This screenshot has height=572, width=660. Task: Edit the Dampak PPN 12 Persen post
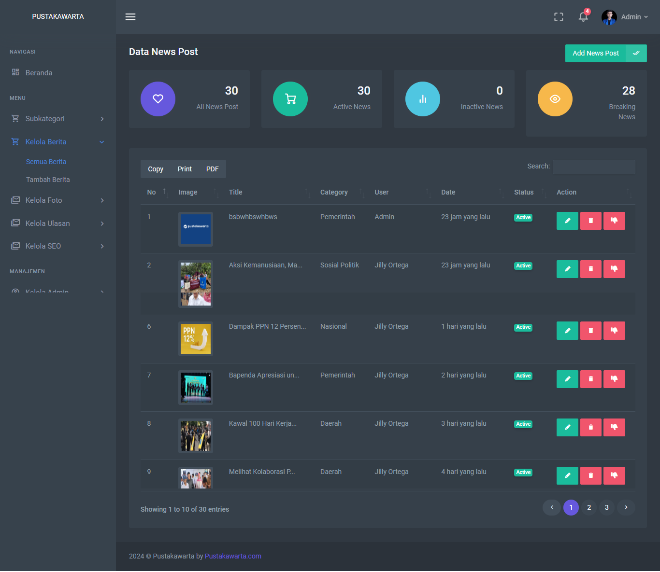pyautogui.click(x=567, y=331)
